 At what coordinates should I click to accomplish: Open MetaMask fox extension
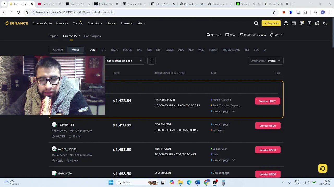(284, 12)
